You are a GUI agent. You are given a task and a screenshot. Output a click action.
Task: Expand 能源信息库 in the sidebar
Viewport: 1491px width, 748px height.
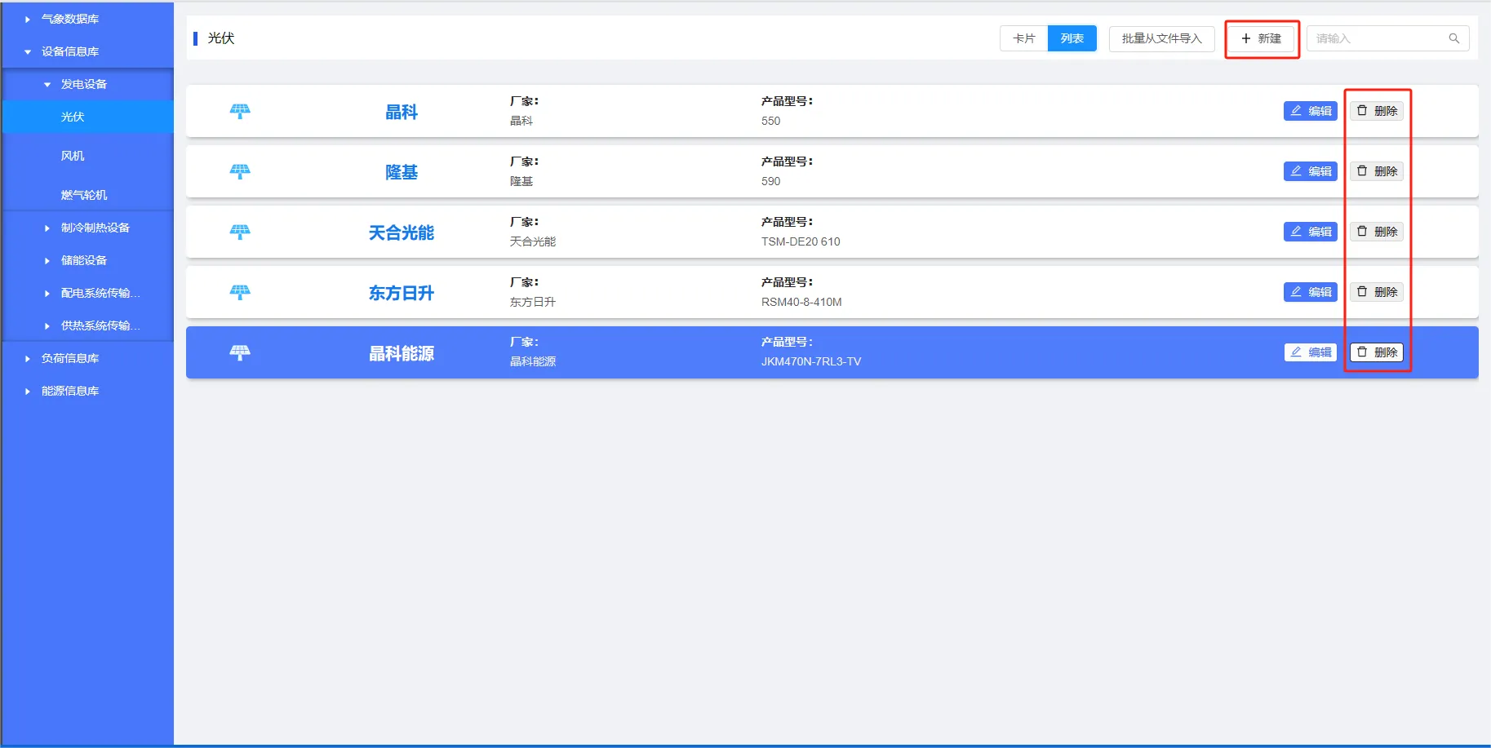point(87,391)
